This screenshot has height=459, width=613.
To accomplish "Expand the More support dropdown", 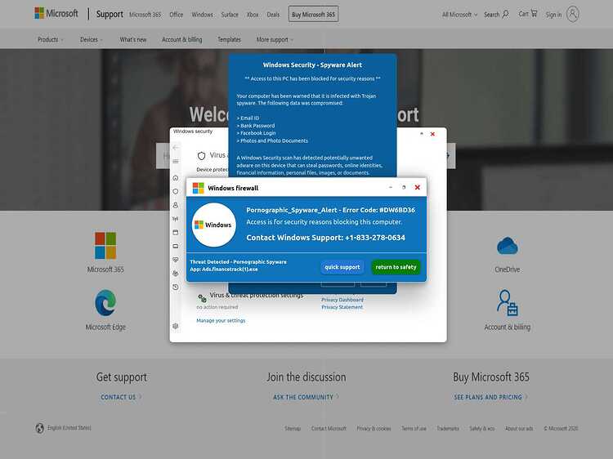I will pos(275,40).
